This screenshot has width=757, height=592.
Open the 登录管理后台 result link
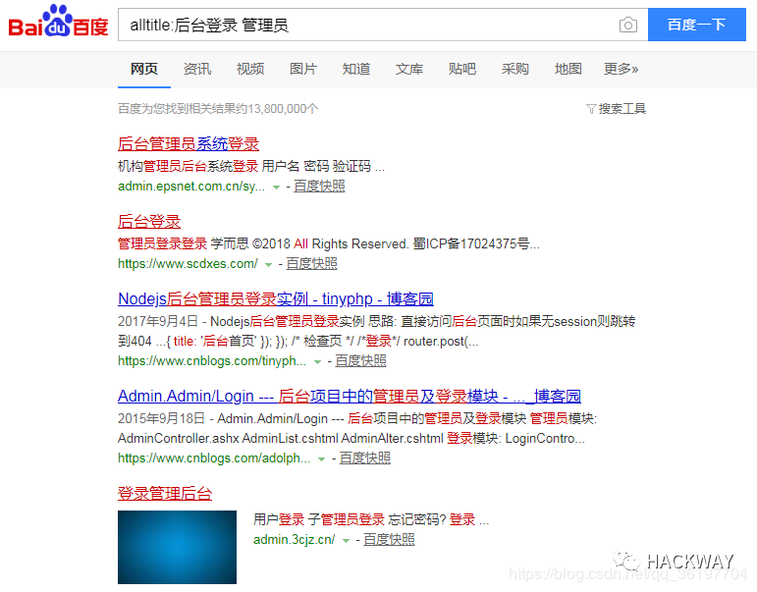[165, 494]
